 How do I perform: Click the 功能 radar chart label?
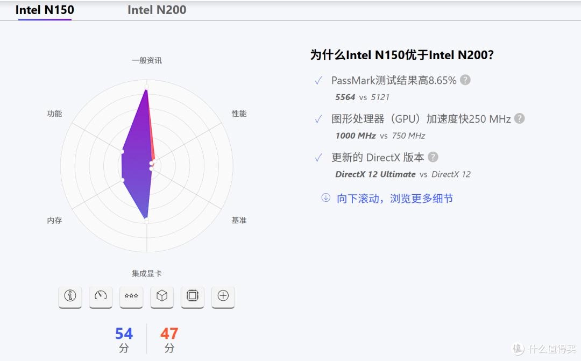tap(54, 114)
